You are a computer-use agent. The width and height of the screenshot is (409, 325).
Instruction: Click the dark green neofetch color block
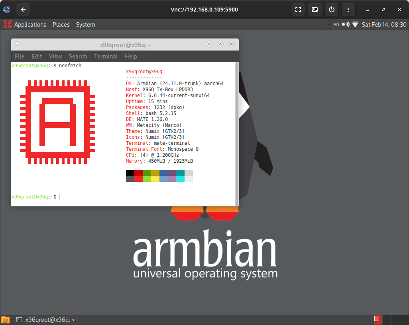[147, 173]
